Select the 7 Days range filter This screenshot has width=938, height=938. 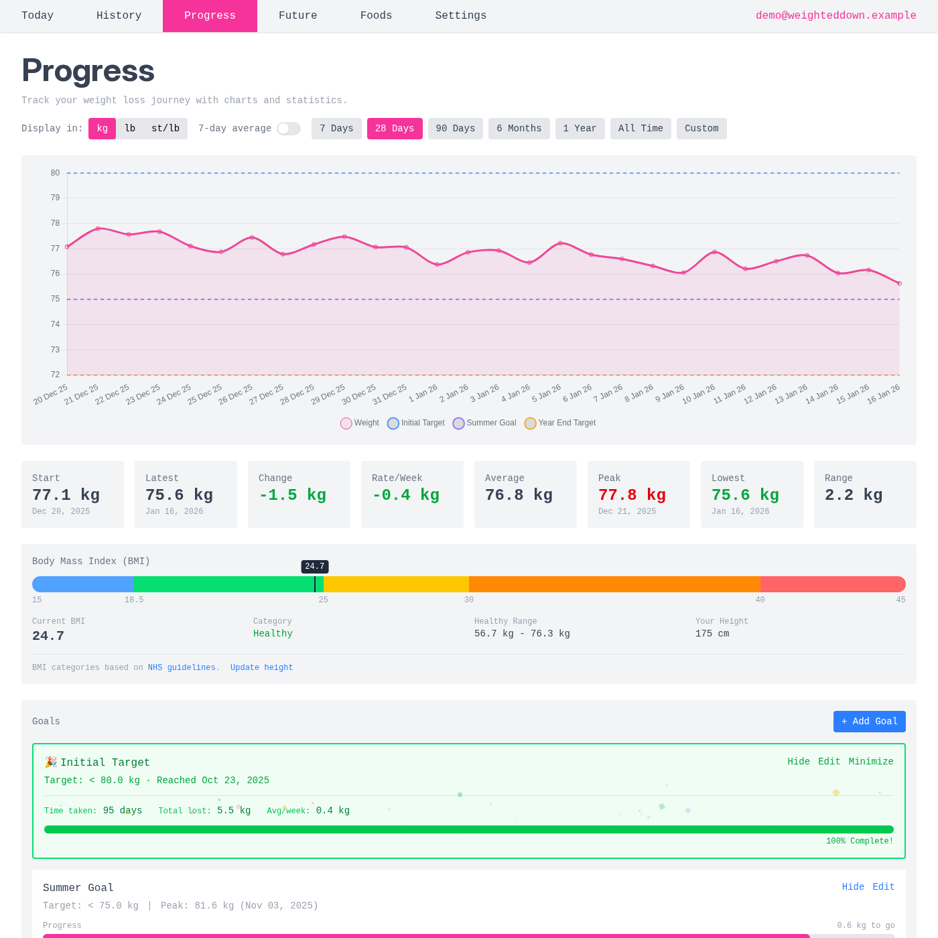tap(336, 129)
